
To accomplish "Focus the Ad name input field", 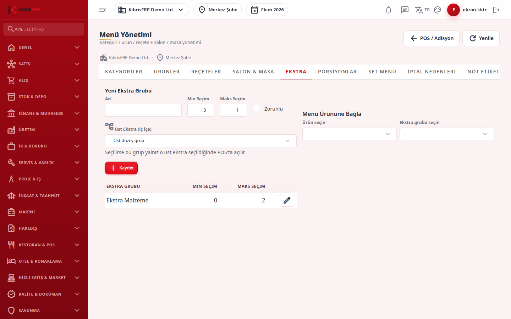I will tap(143, 110).
